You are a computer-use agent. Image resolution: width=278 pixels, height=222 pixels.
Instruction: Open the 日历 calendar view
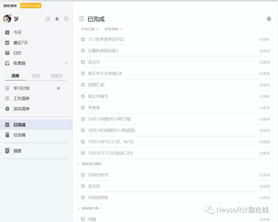point(17,53)
